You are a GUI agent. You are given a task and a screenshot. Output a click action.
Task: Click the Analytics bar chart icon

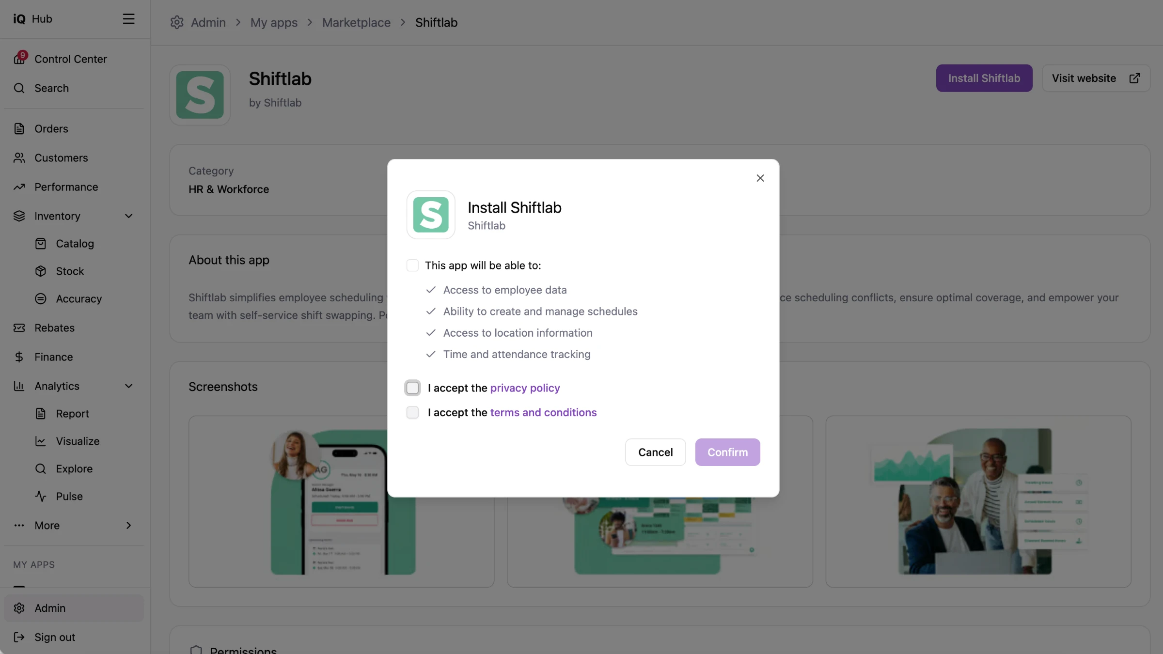tap(19, 386)
